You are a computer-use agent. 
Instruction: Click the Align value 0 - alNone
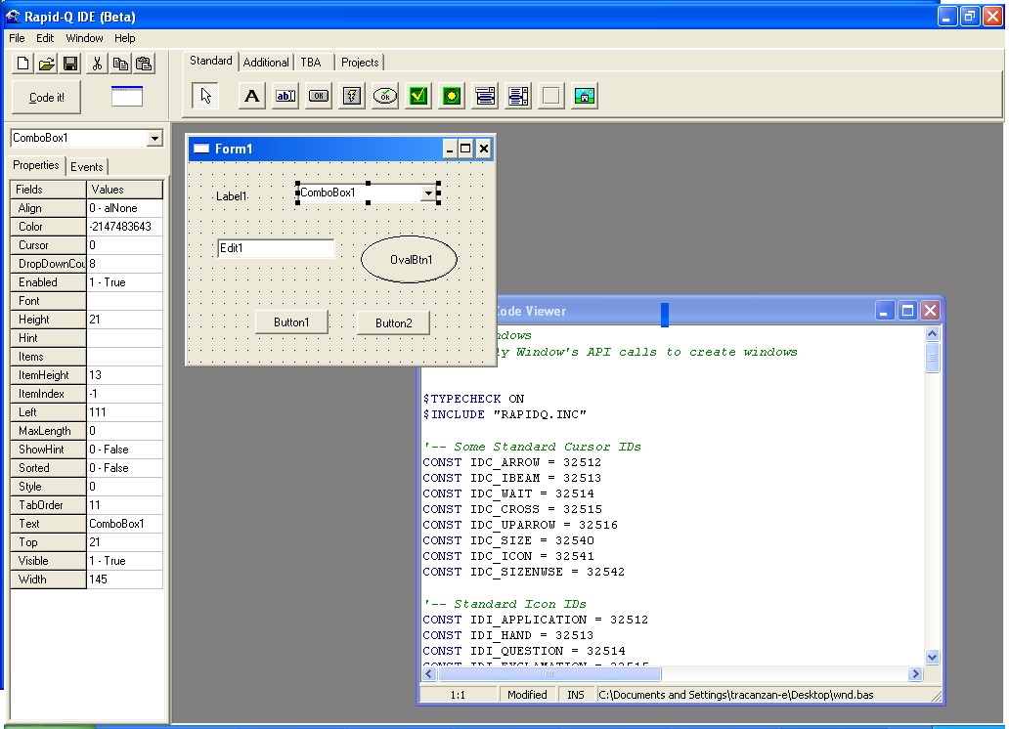tap(125, 208)
